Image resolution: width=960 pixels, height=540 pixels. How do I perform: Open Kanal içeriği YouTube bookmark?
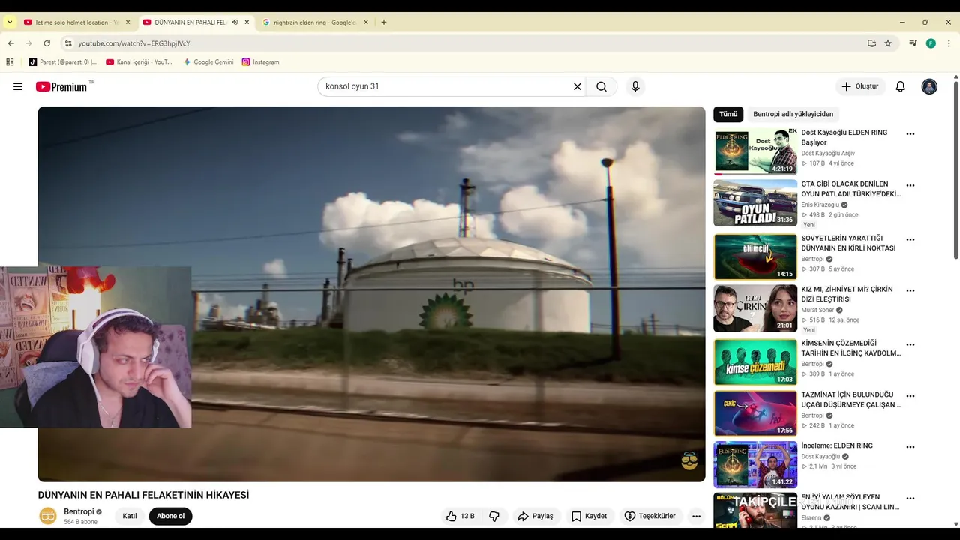tap(139, 61)
